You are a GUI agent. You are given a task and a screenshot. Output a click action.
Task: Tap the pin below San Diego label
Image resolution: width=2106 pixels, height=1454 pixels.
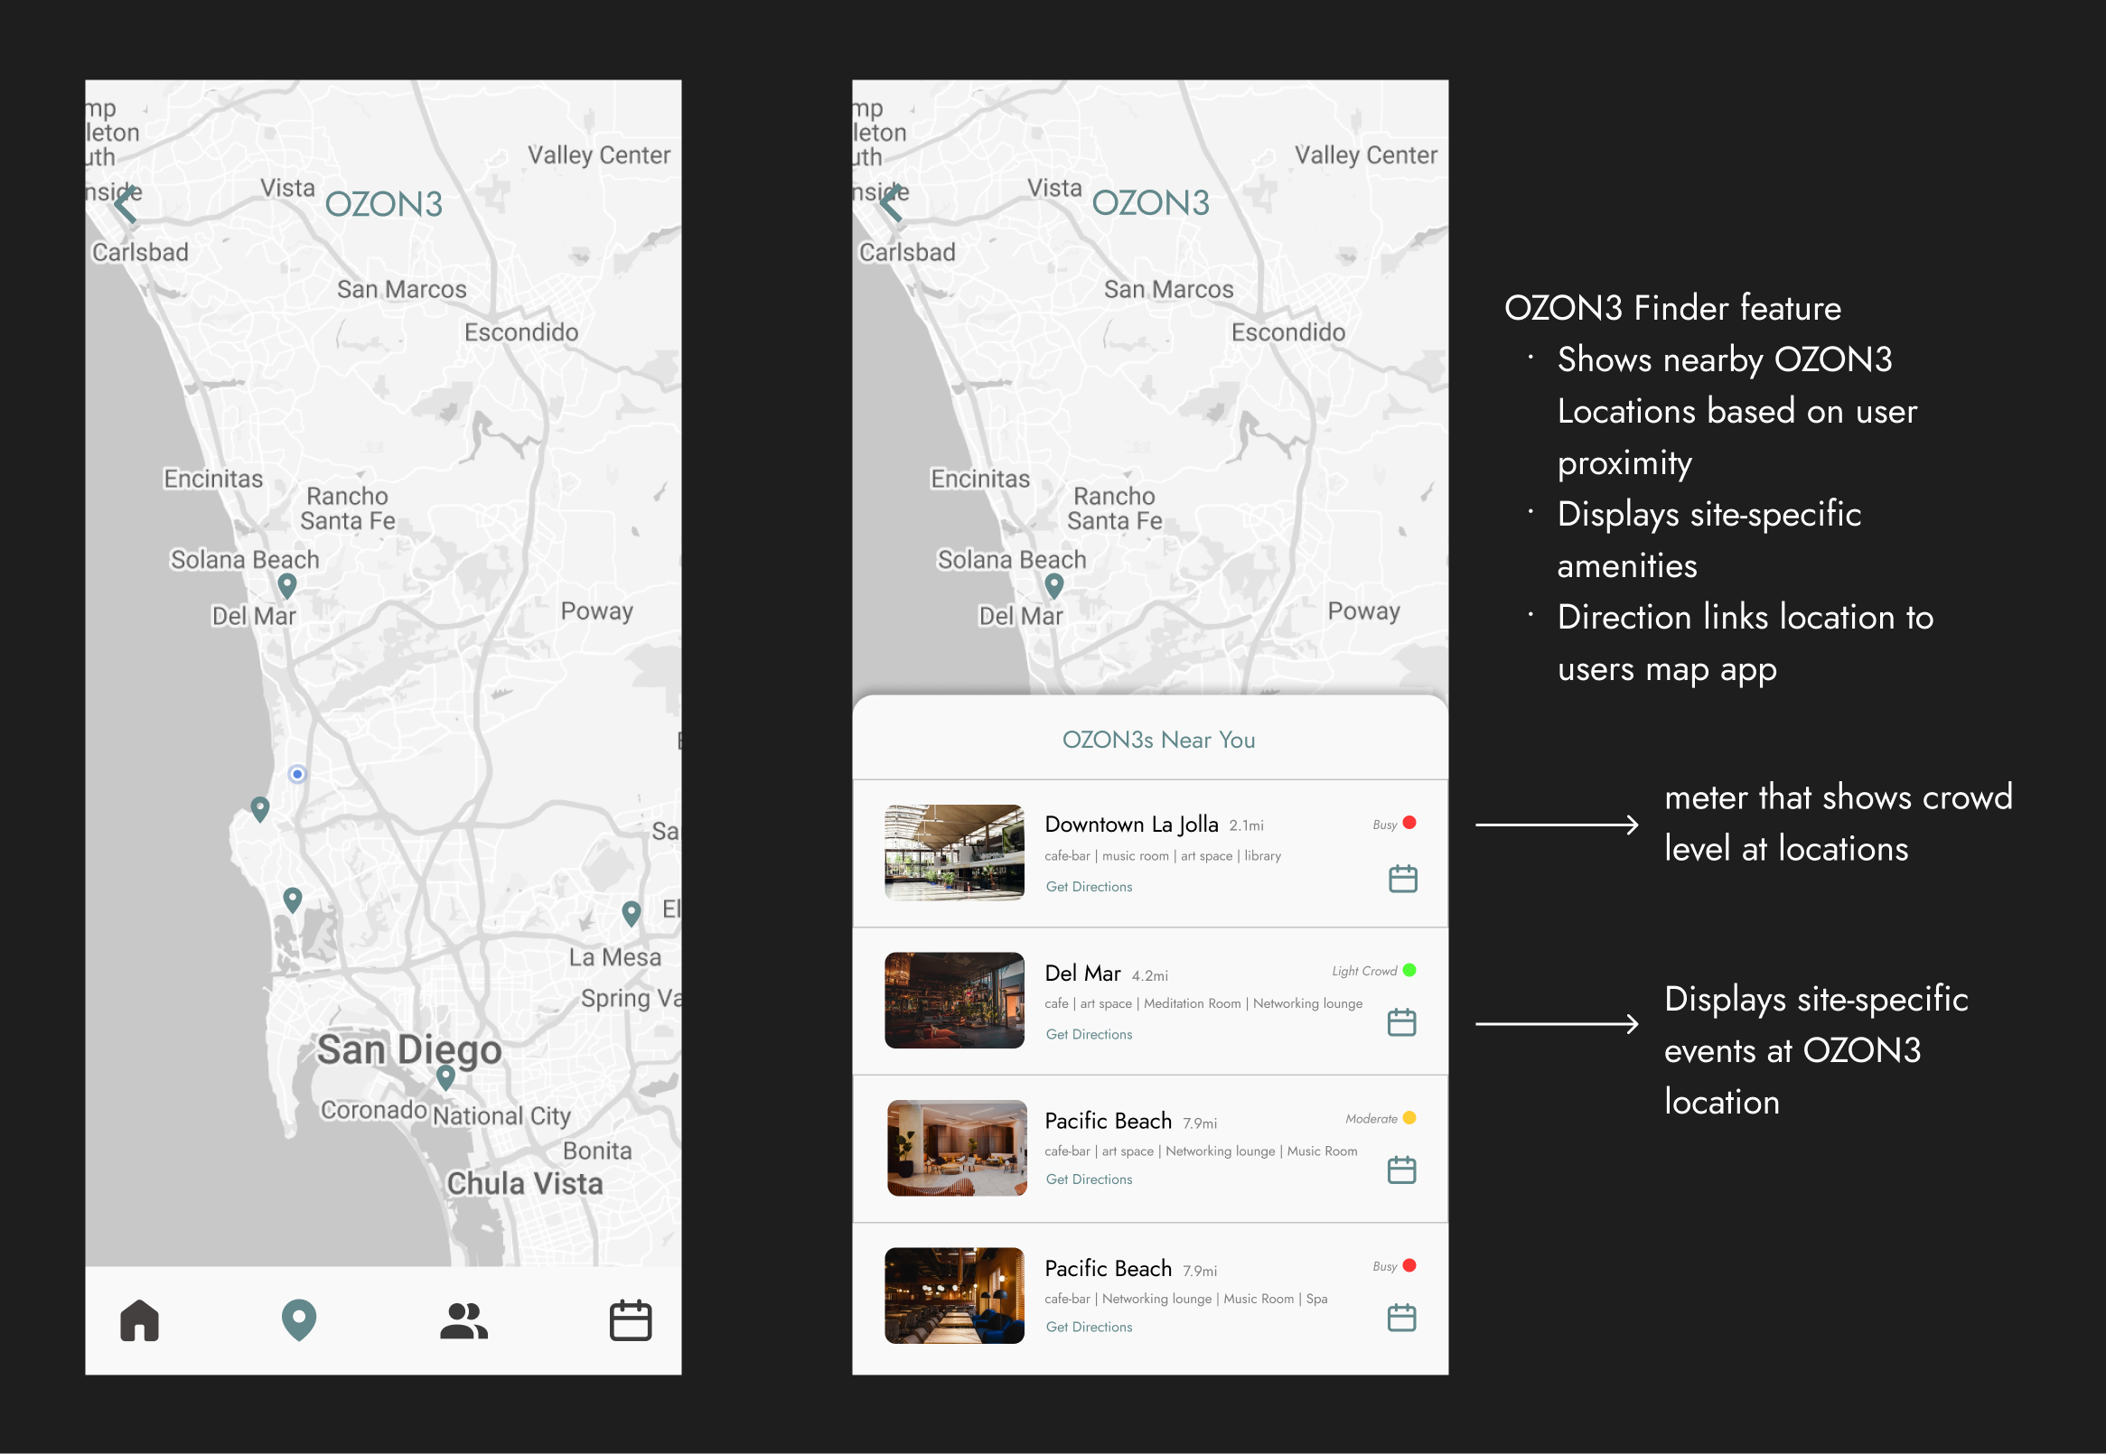pyautogui.click(x=445, y=1077)
